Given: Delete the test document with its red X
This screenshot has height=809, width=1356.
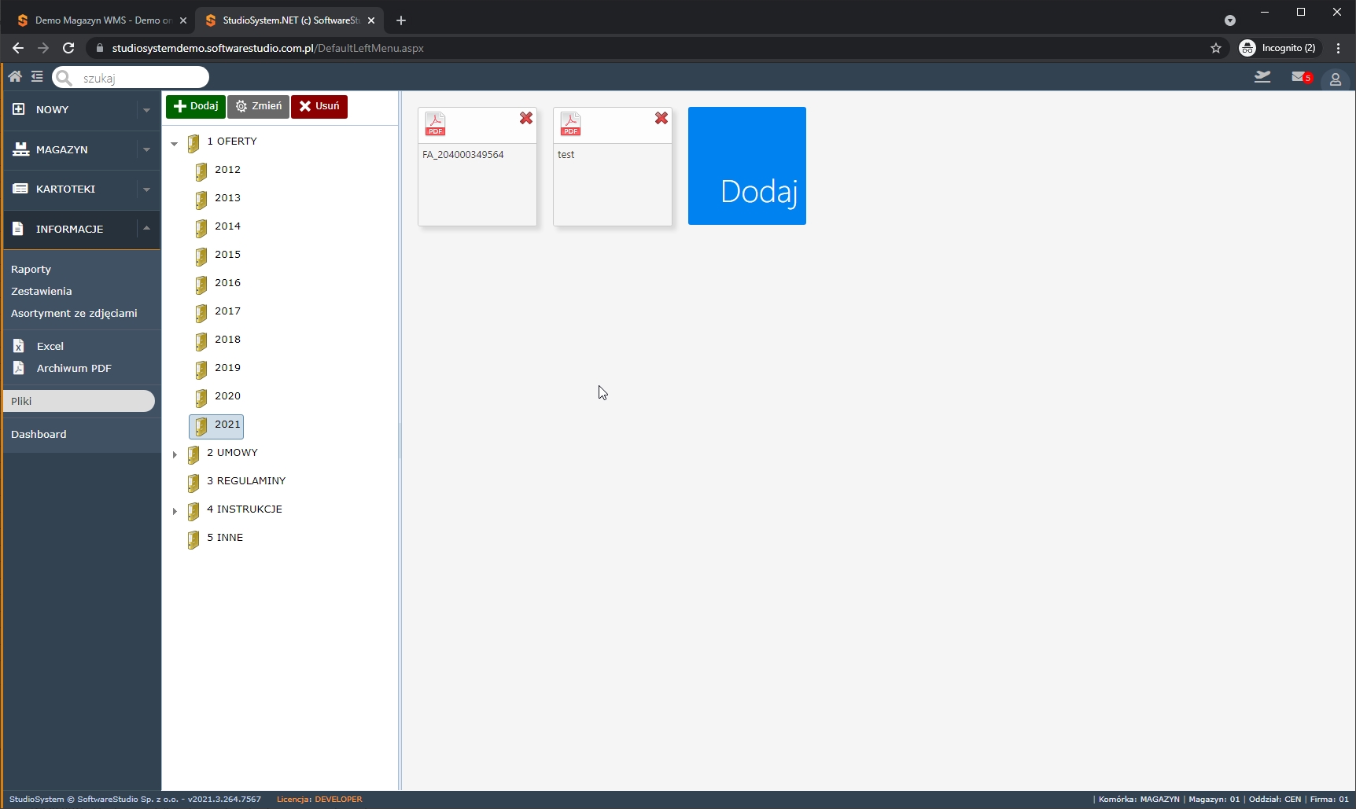Looking at the screenshot, I should [x=661, y=118].
